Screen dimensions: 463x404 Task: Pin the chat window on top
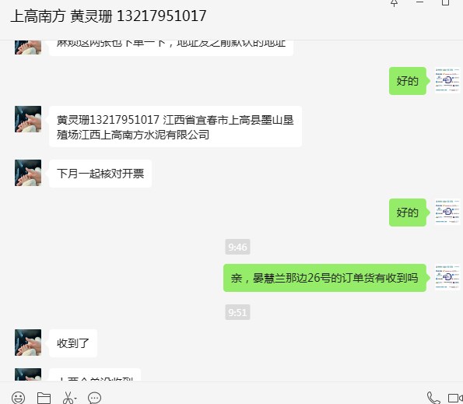pos(394,3)
